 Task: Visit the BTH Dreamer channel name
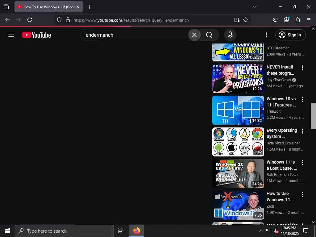click(278, 48)
